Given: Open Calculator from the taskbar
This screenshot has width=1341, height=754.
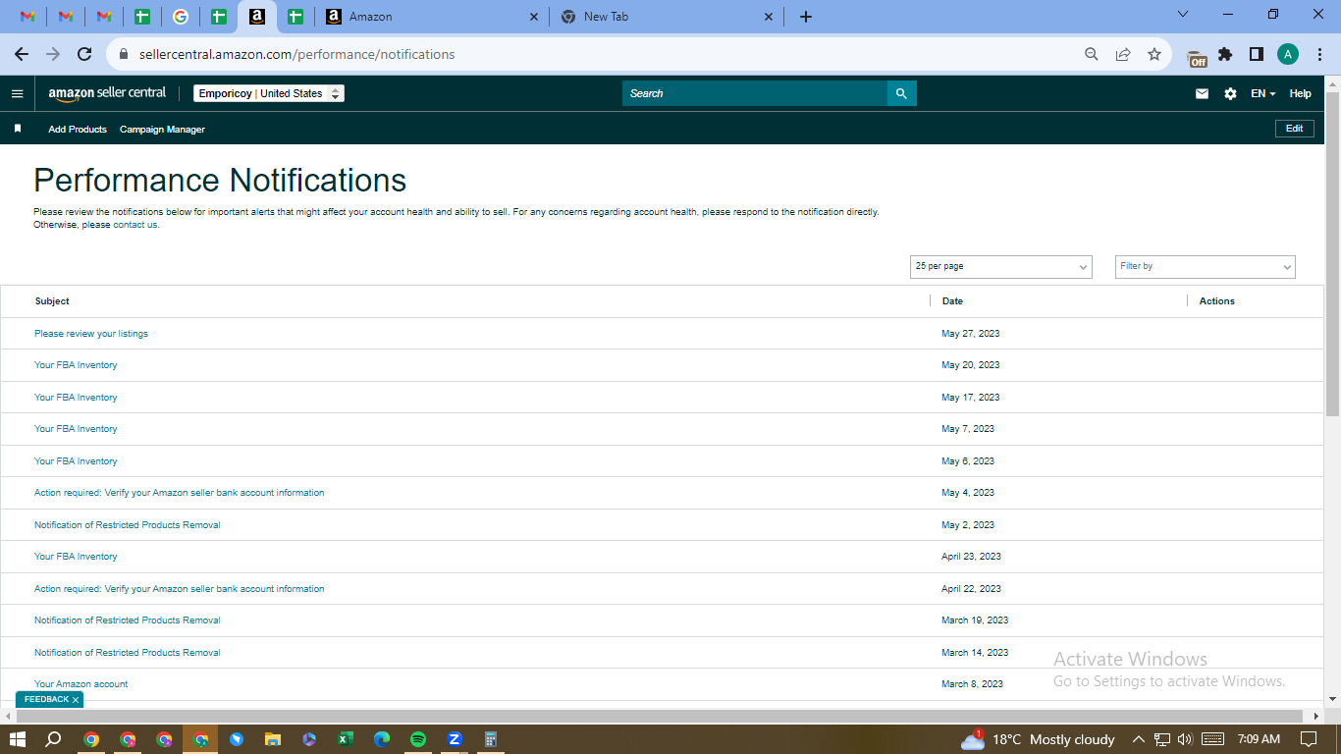Looking at the screenshot, I should 491,739.
